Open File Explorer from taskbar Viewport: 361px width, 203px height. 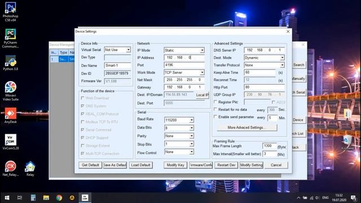tap(46, 198)
